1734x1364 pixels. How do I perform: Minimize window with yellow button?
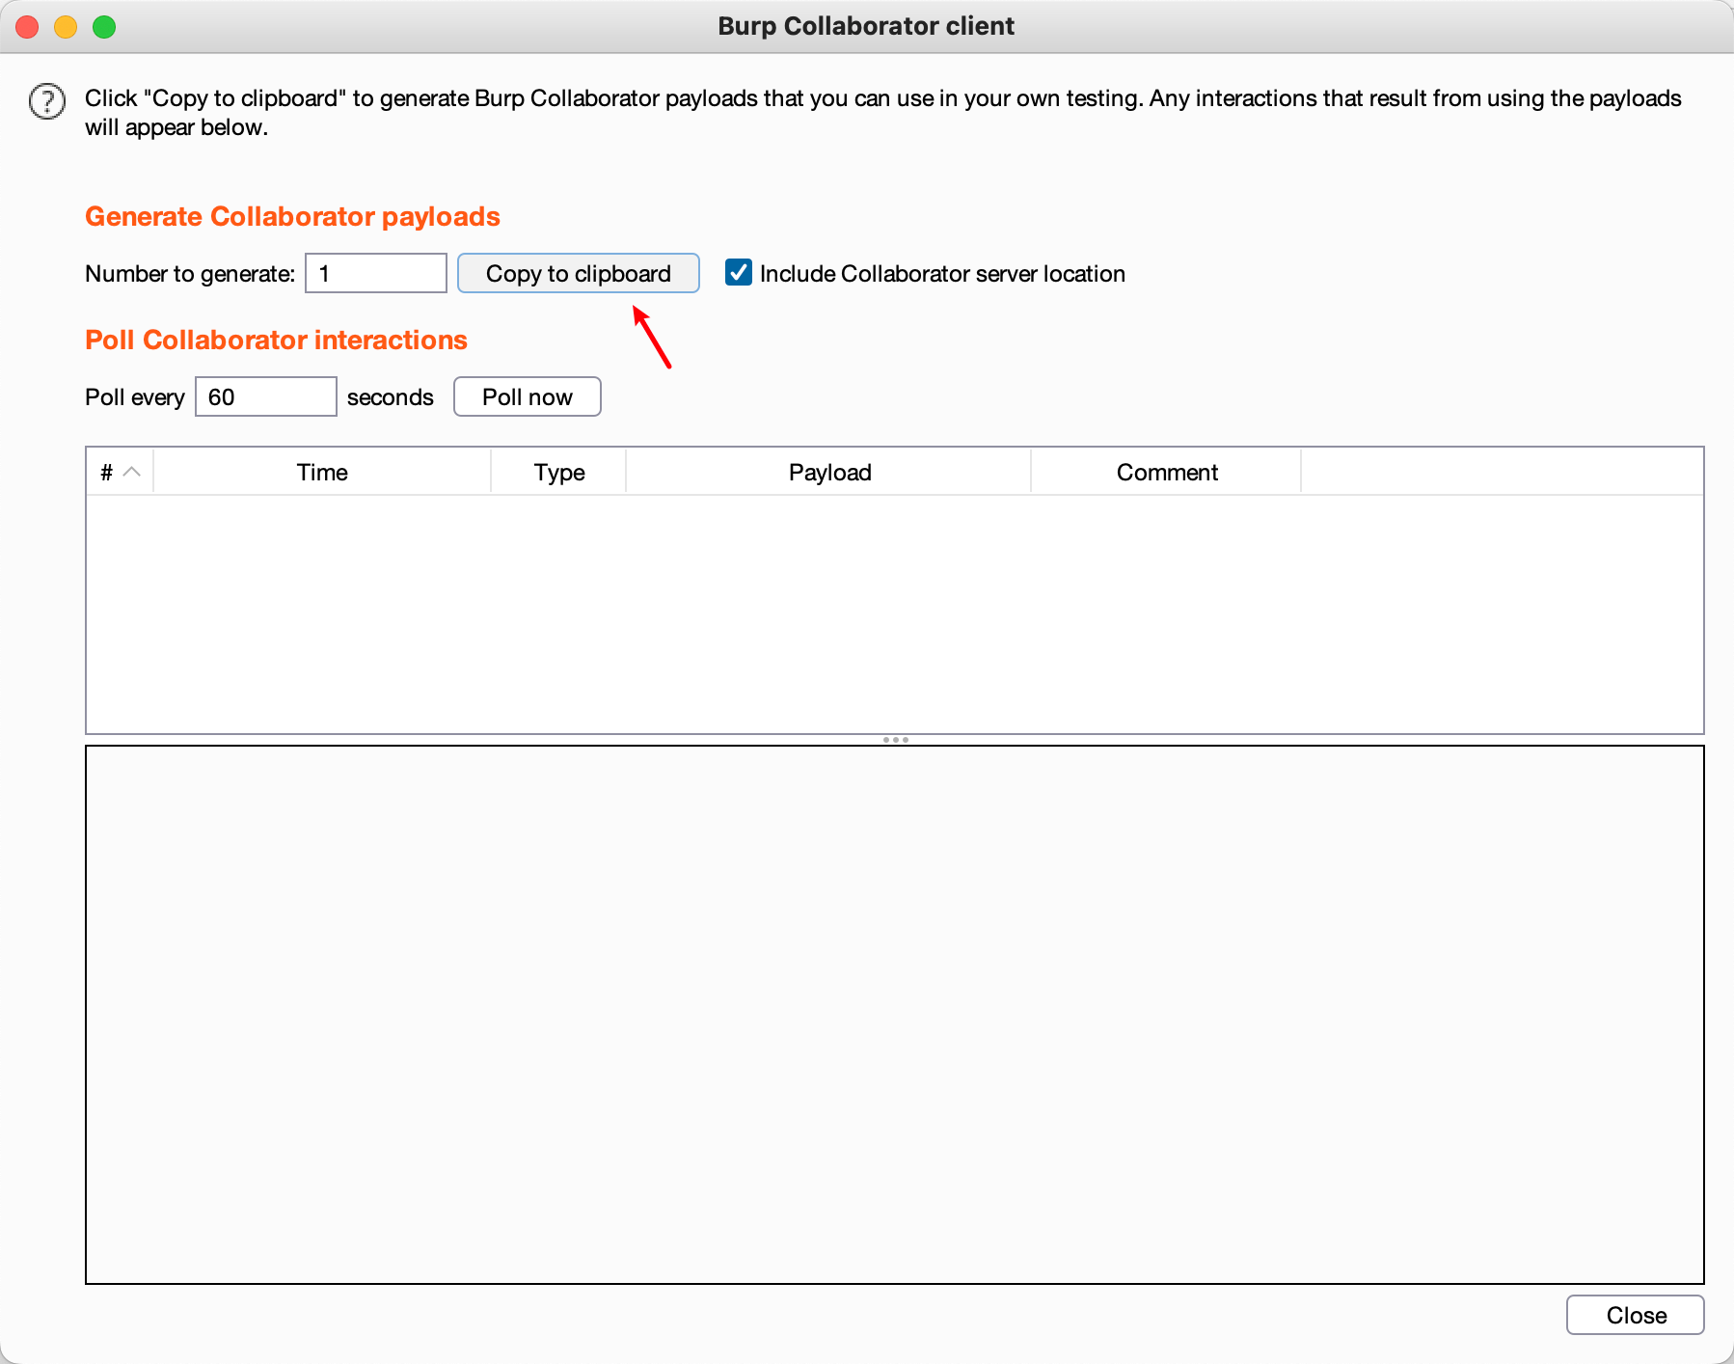coord(66,27)
